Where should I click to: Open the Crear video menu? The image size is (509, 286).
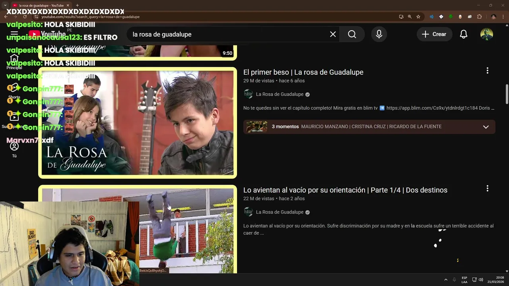pyautogui.click(x=434, y=34)
